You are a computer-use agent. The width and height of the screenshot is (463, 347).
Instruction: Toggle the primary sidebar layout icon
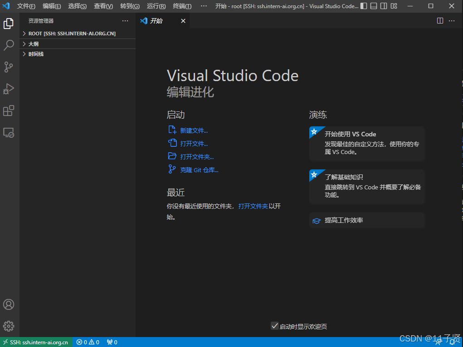(x=364, y=6)
